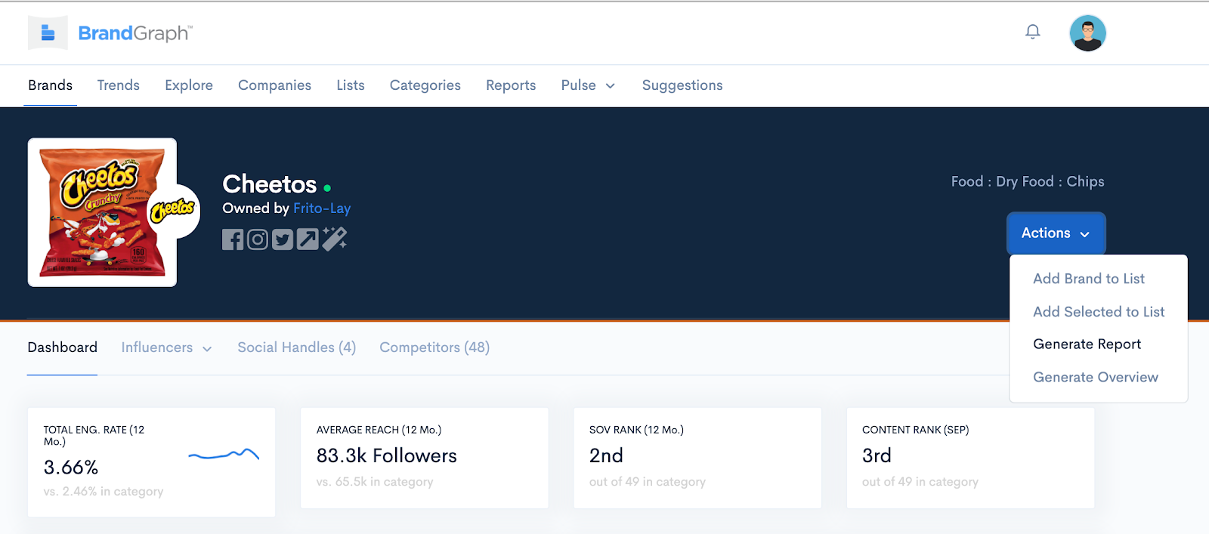Navigate to Lists
The height and width of the screenshot is (534, 1209).
351,85
